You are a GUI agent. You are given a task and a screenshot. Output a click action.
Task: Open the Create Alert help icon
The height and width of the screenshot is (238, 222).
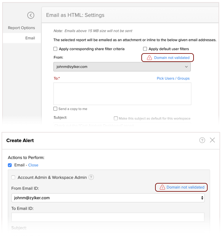(202, 140)
